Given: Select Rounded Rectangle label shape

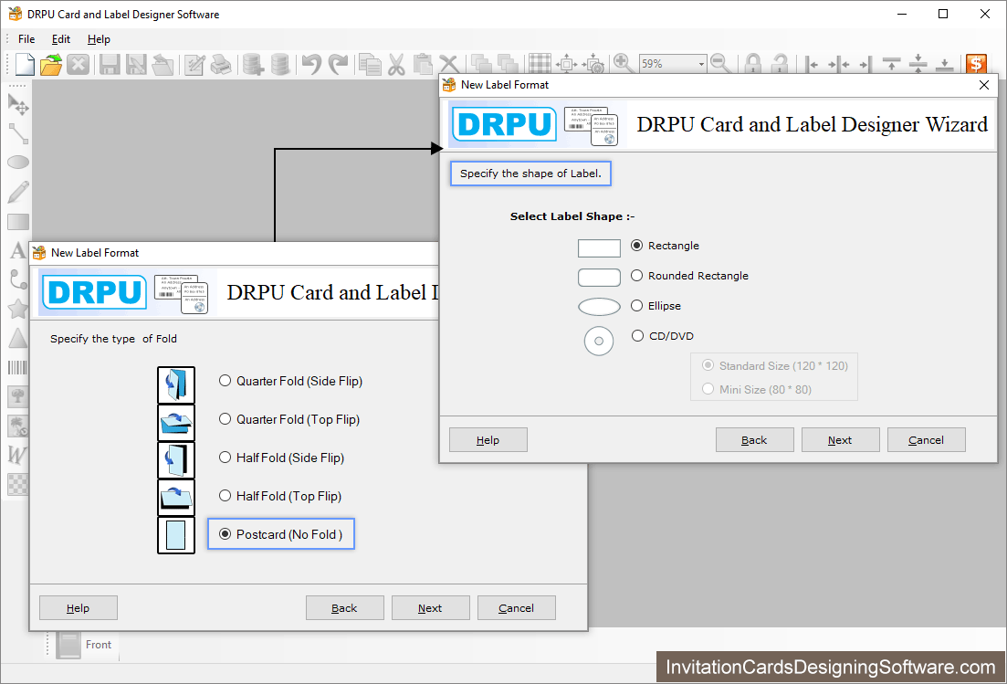Looking at the screenshot, I should 636,276.
